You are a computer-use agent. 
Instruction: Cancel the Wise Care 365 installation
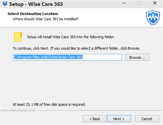click(147, 119)
